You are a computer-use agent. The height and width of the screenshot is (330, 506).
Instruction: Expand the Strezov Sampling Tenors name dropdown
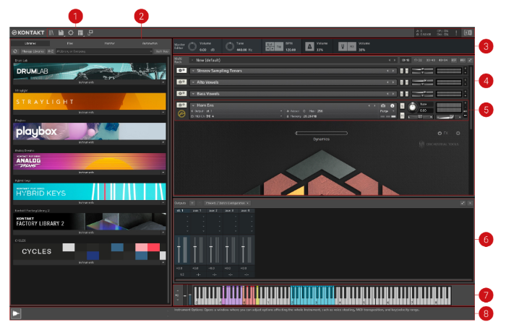coord(193,71)
